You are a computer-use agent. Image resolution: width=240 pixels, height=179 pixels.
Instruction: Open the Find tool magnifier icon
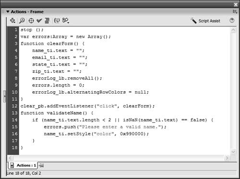22,21
